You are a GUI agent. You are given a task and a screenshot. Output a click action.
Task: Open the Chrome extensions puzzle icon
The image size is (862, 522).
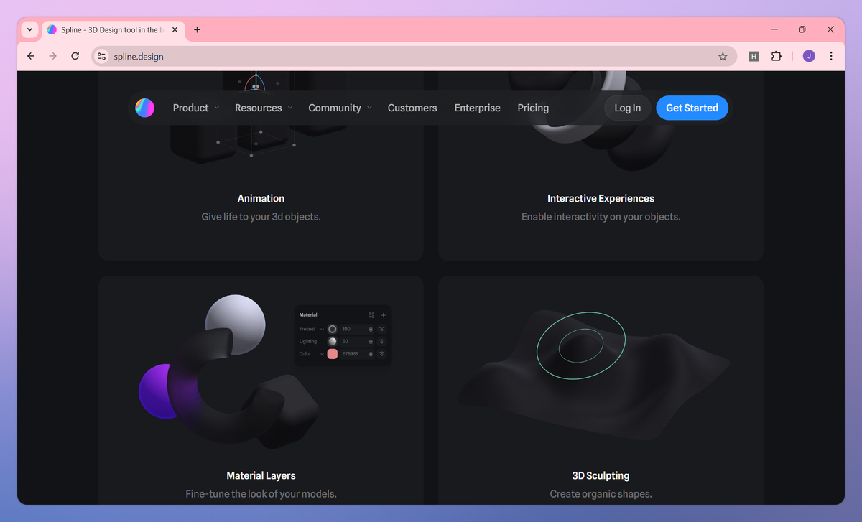[x=777, y=55]
